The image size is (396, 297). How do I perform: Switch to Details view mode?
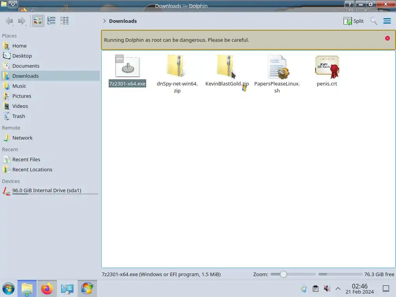coord(65,21)
